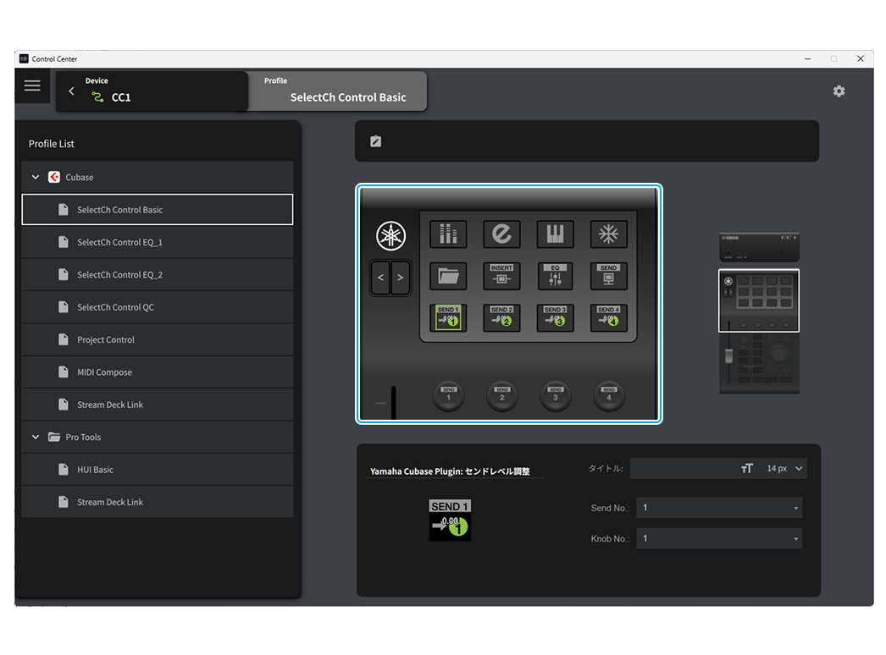Viewport: 886px width, 655px height.
Task: Open the folder pad icon
Action: click(x=448, y=276)
